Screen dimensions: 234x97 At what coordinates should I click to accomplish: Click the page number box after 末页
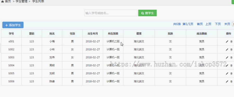coord(233,24)
